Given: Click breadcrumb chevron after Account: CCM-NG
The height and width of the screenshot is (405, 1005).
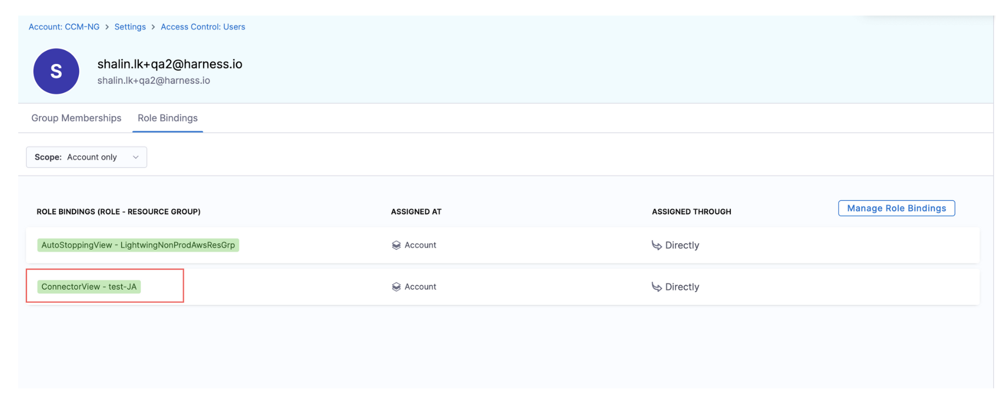Looking at the screenshot, I should coord(107,27).
